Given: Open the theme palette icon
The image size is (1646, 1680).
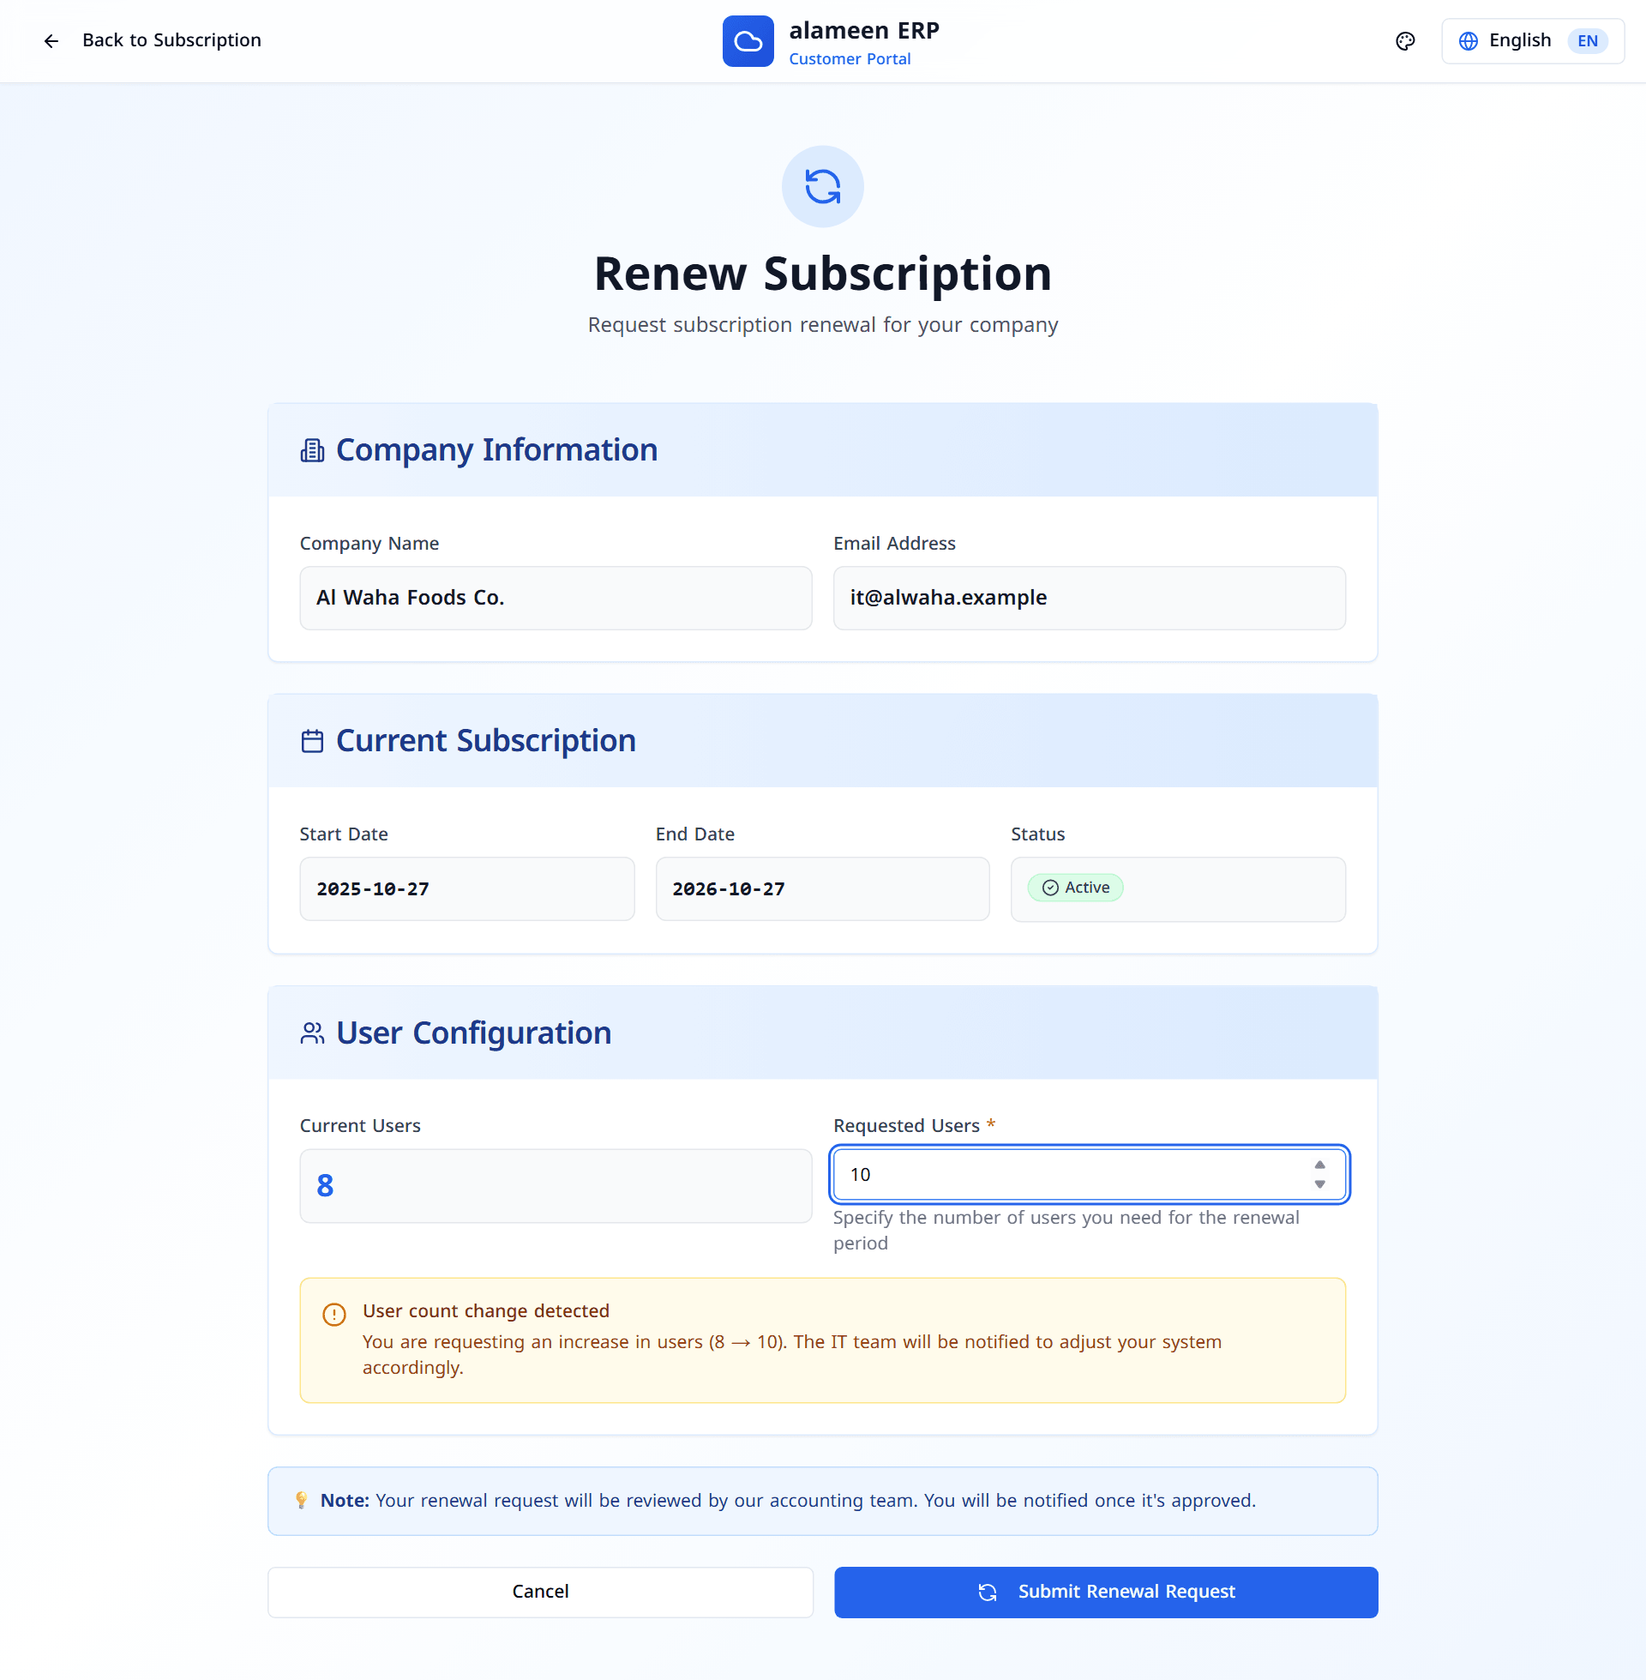Looking at the screenshot, I should pos(1405,40).
